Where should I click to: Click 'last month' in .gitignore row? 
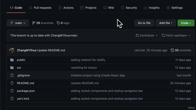[184, 75]
